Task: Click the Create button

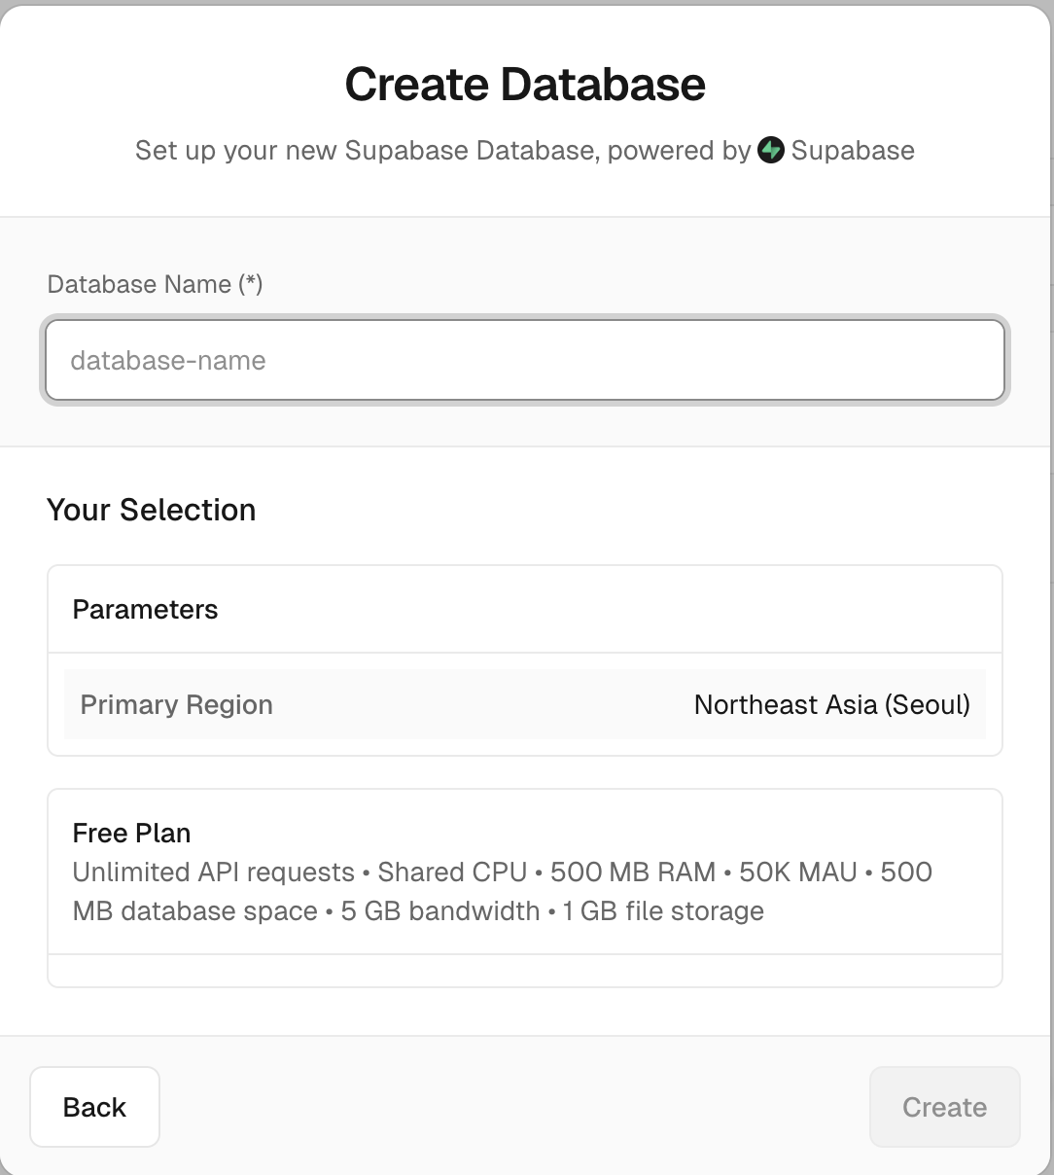Action: coord(944,1107)
